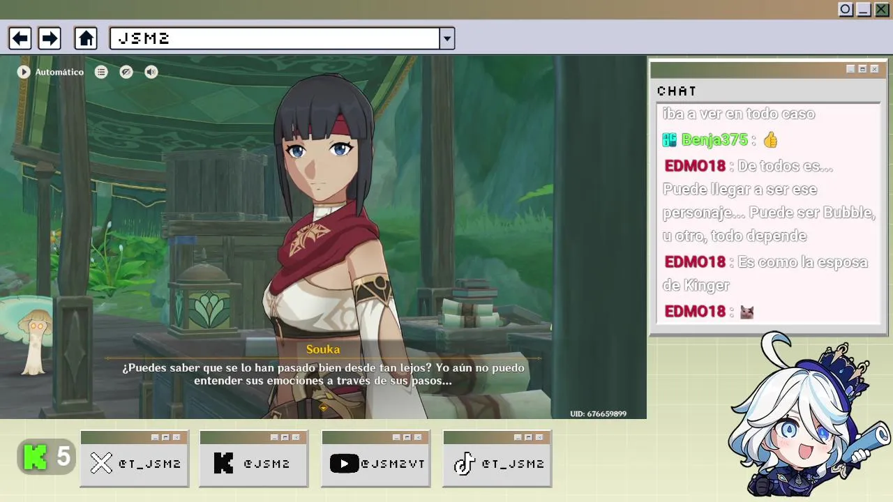This screenshot has height=502, width=893.
Task: Click the green Kick counter badge icon
Action: [36, 457]
